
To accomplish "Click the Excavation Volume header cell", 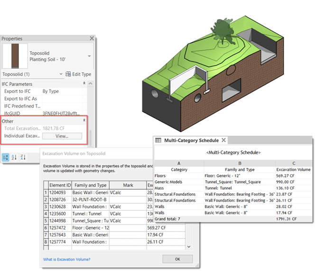I will coord(294,170).
